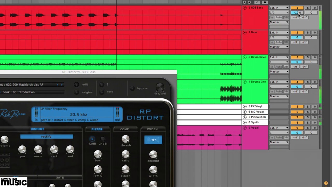This screenshot has width=332, height=187.
Task: Open the Ext. In input dropdown on 808 Bass
Action: coord(279,8)
